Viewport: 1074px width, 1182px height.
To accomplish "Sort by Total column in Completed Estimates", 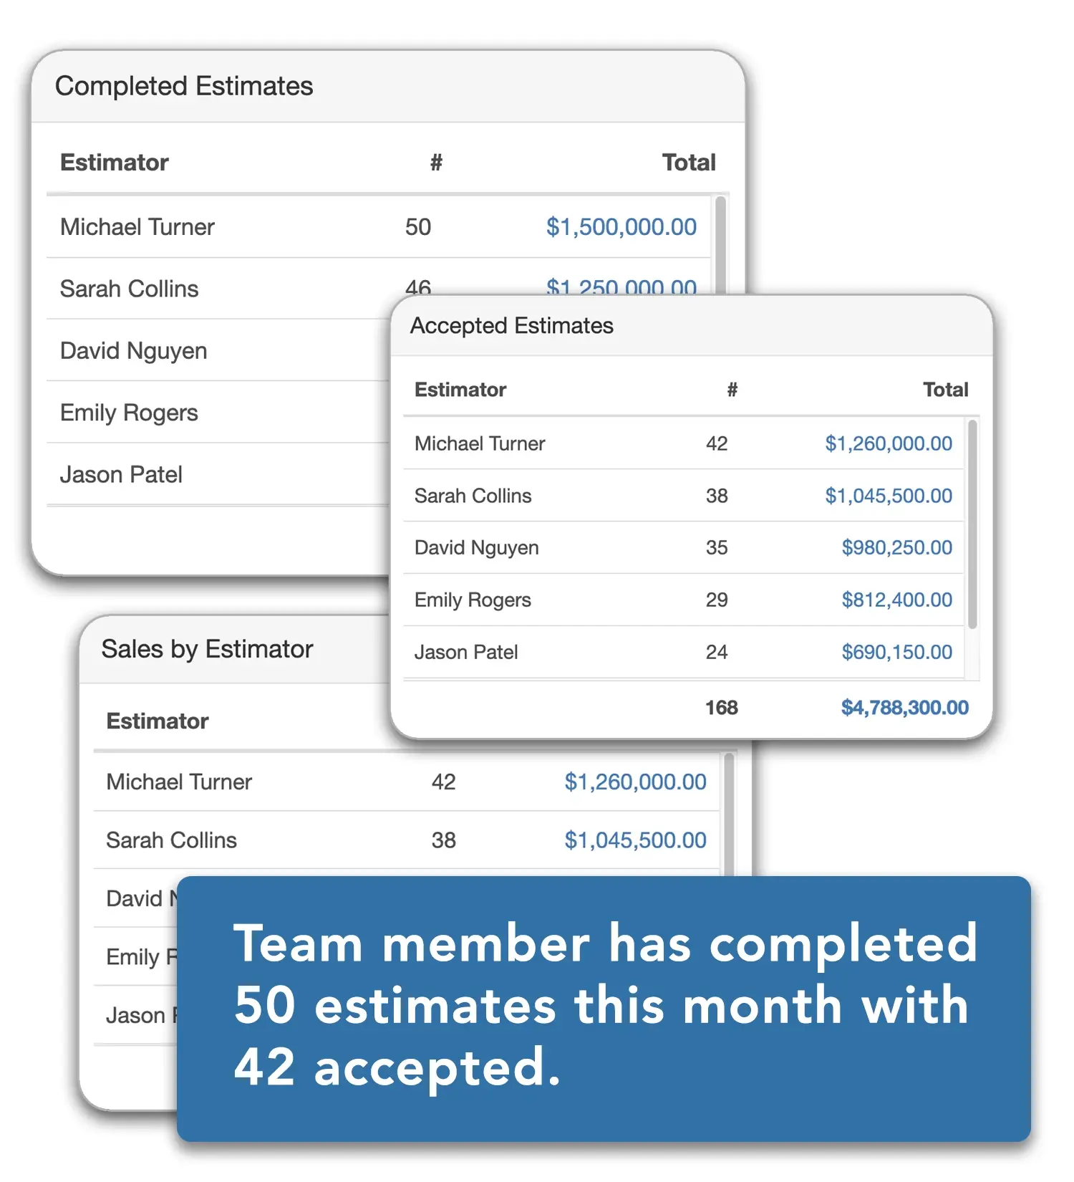I will pyautogui.click(x=688, y=163).
